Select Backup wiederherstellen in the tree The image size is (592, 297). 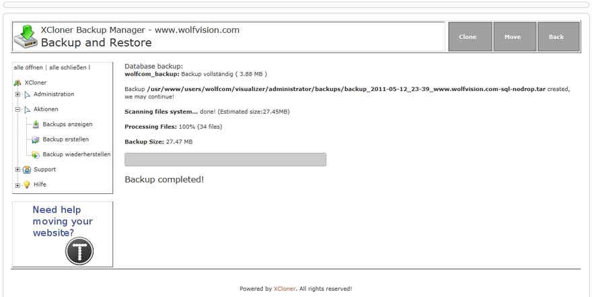pyautogui.click(x=77, y=154)
